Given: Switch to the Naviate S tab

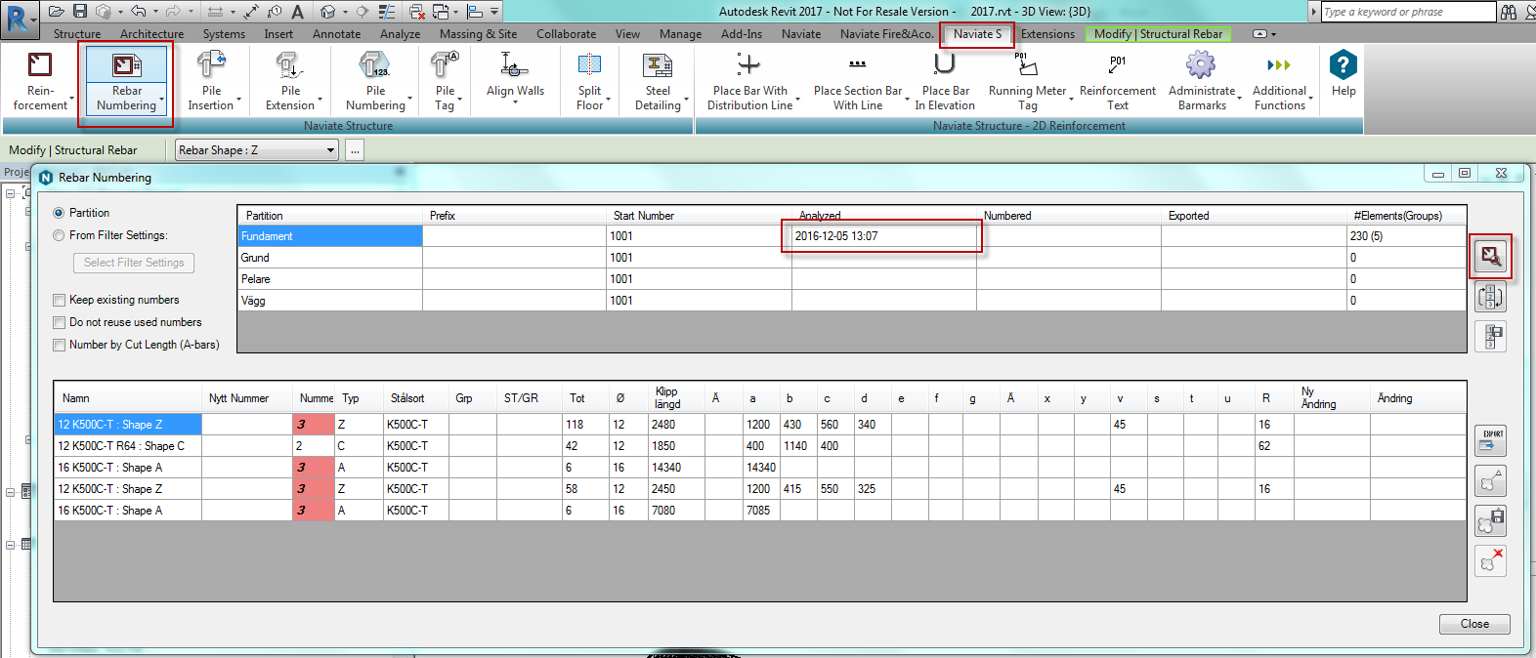Looking at the screenshot, I should (x=977, y=34).
